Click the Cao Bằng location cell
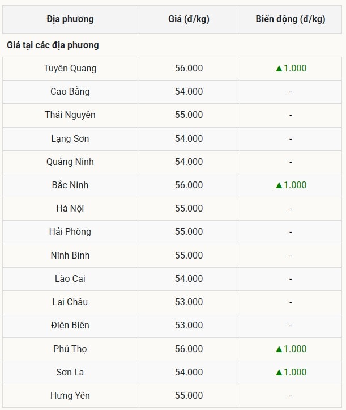 pos(70,92)
